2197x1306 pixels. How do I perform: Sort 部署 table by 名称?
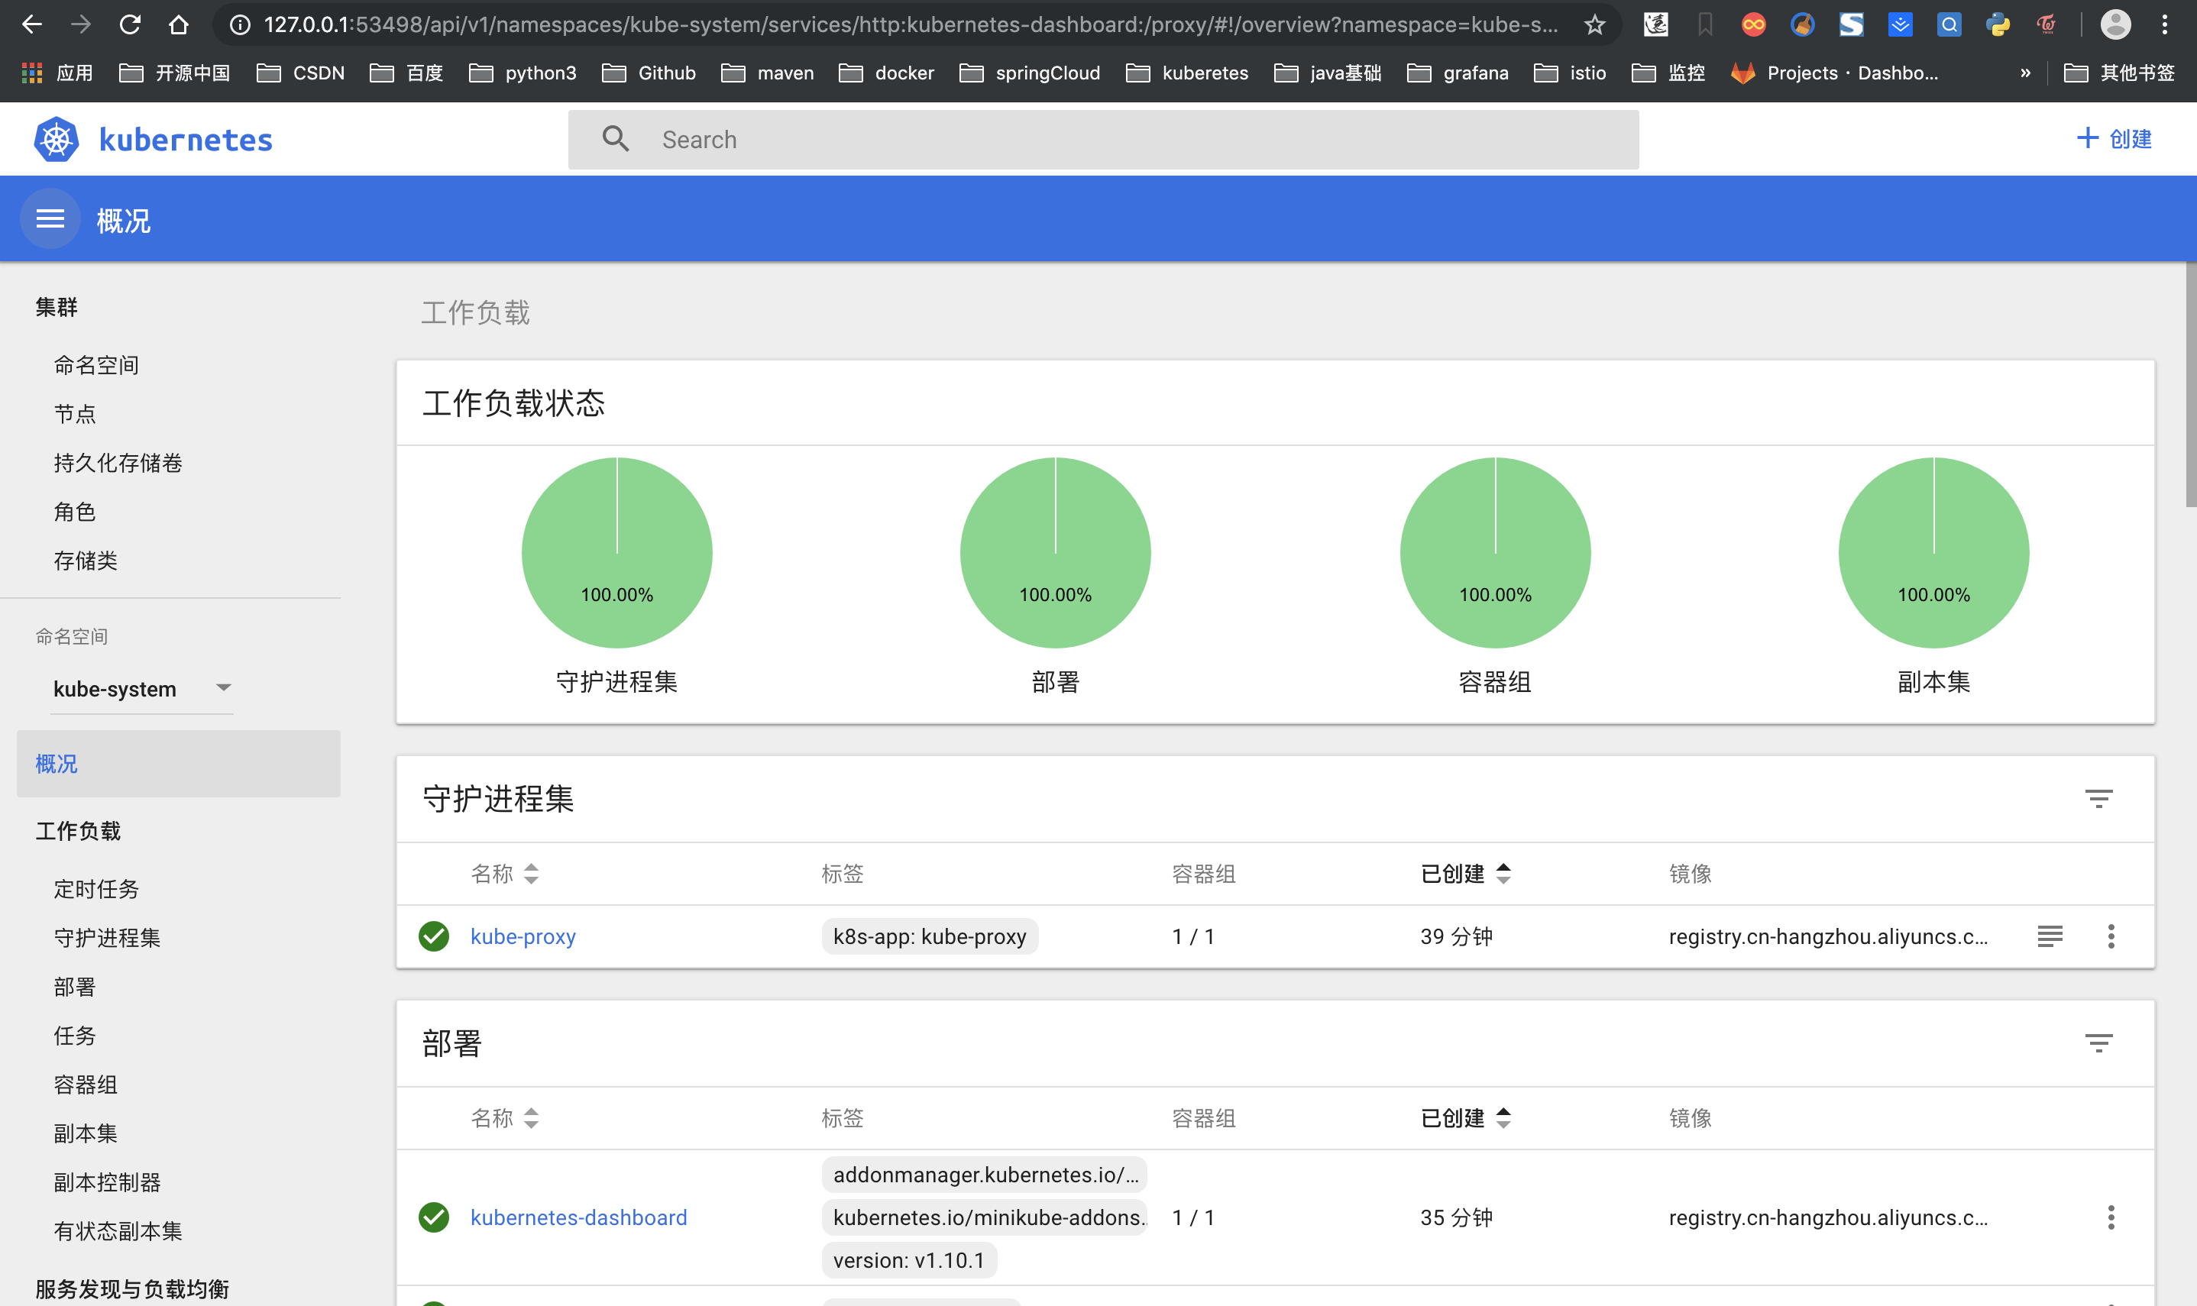505,1119
